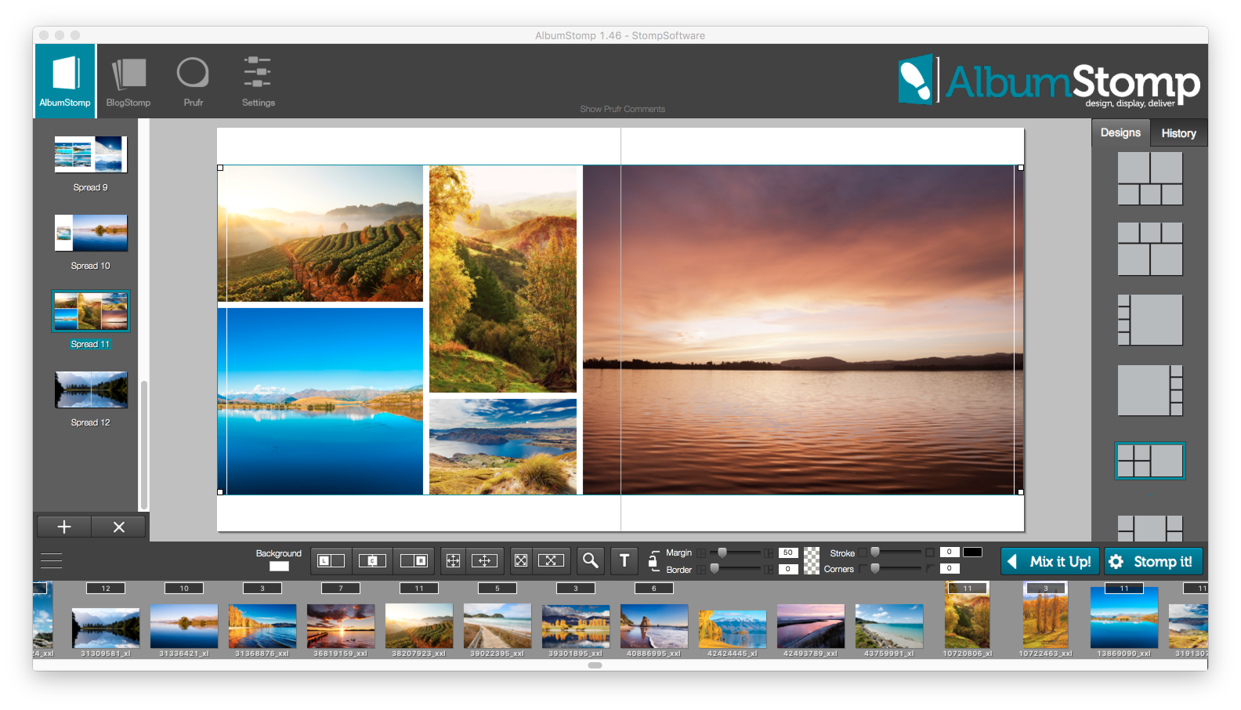1241x710 pixels.
Task: Select the coastal bay photo on the spread
Action: point(503,447)
